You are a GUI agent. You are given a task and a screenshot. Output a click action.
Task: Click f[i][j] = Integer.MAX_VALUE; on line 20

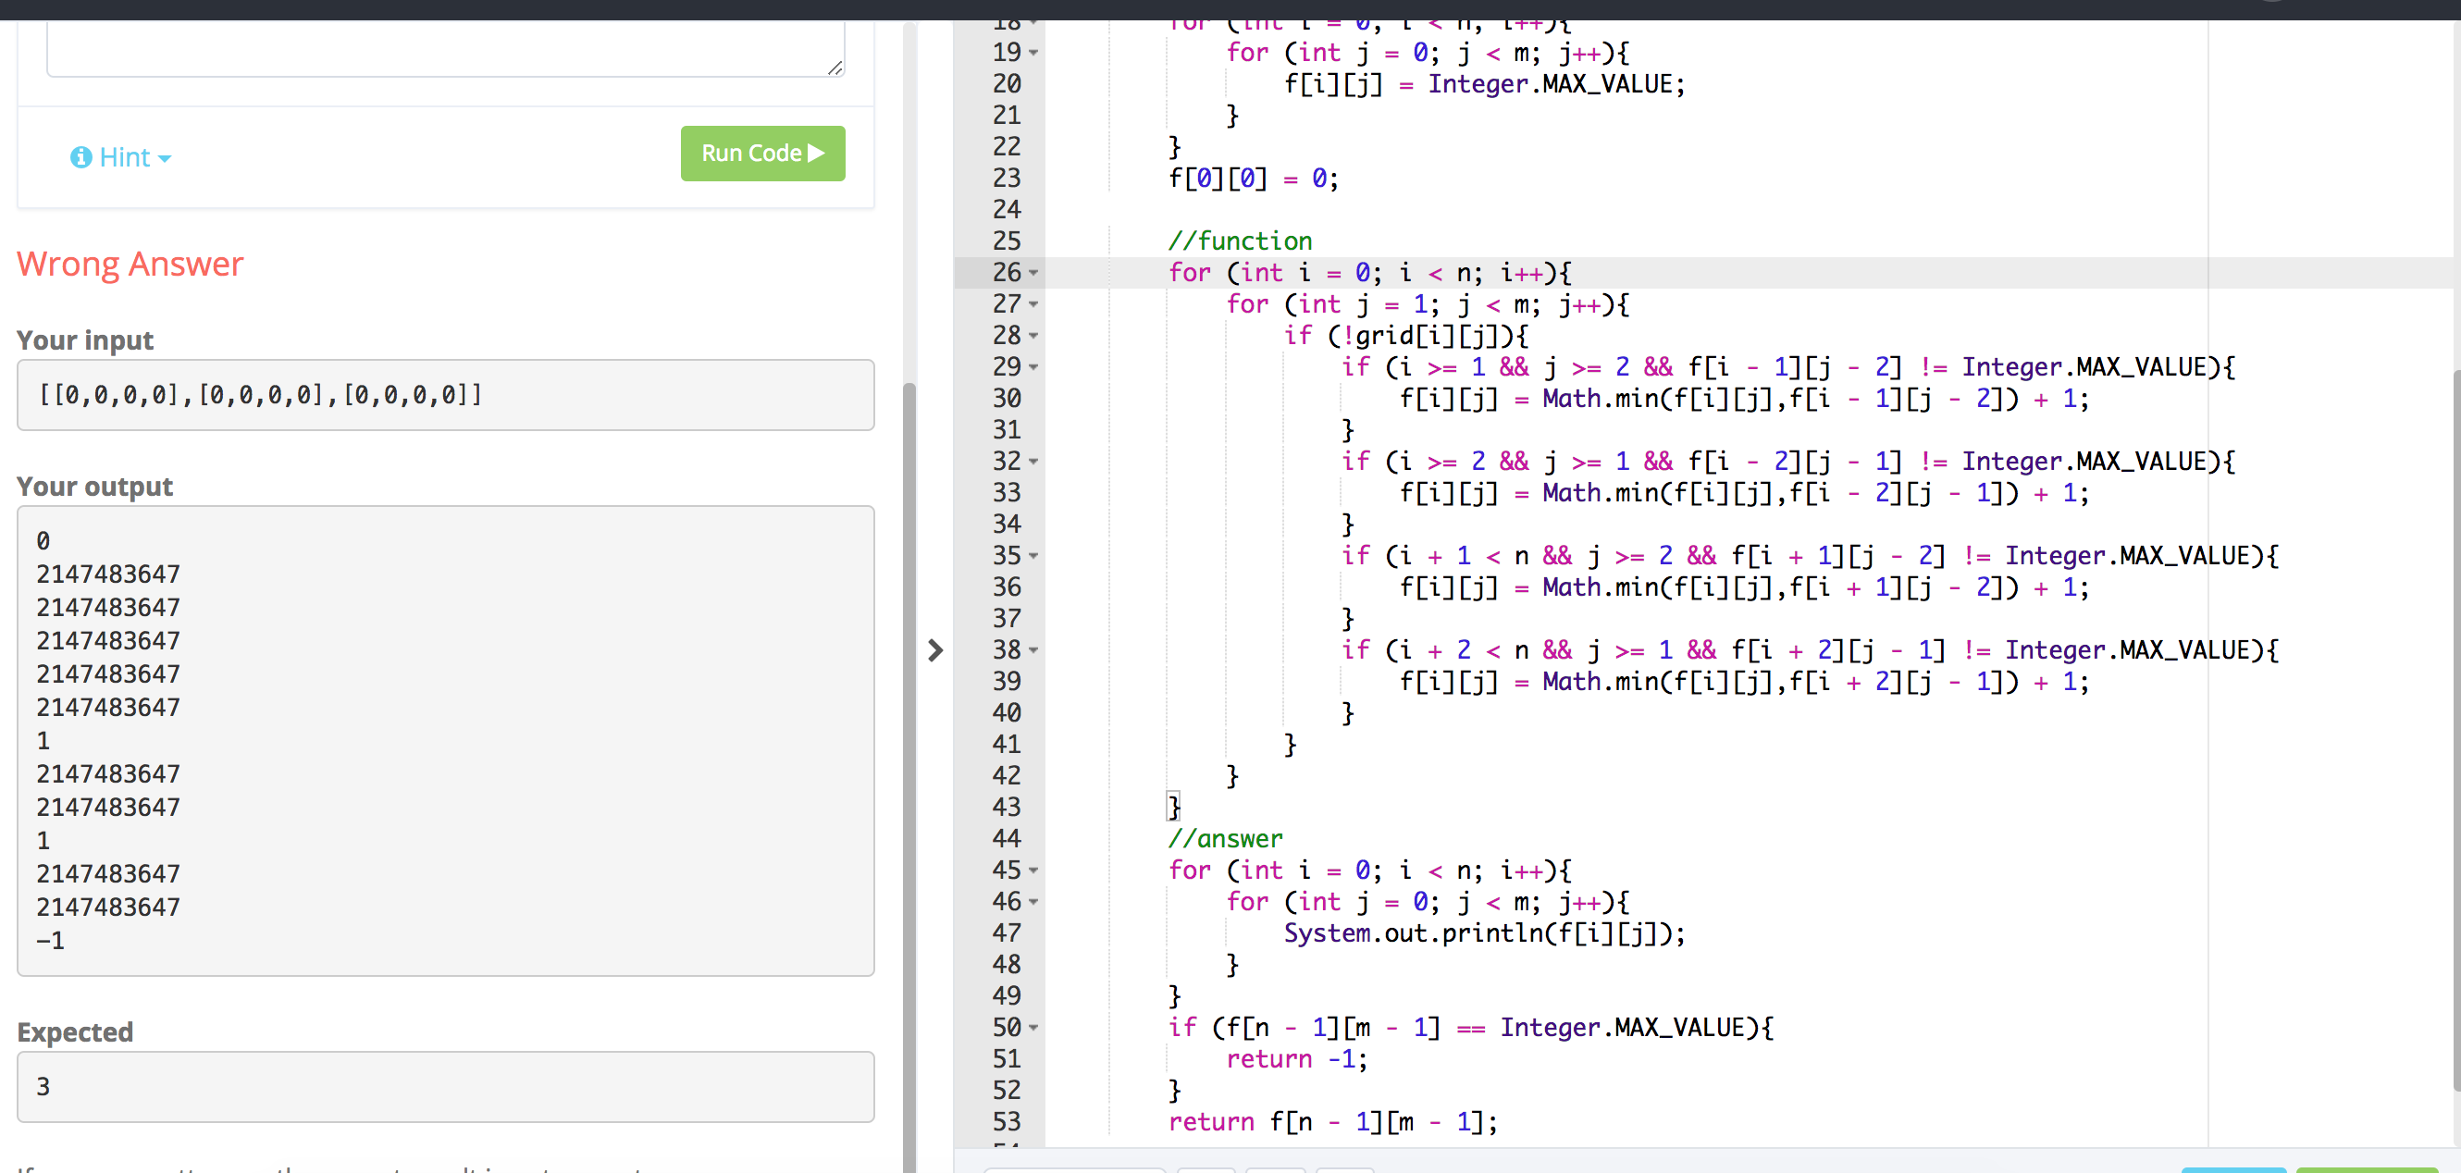[1485, 84]
